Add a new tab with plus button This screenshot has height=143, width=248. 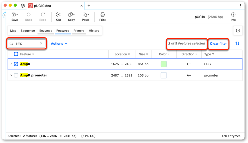pyautogui.click(x=89, y=6)
